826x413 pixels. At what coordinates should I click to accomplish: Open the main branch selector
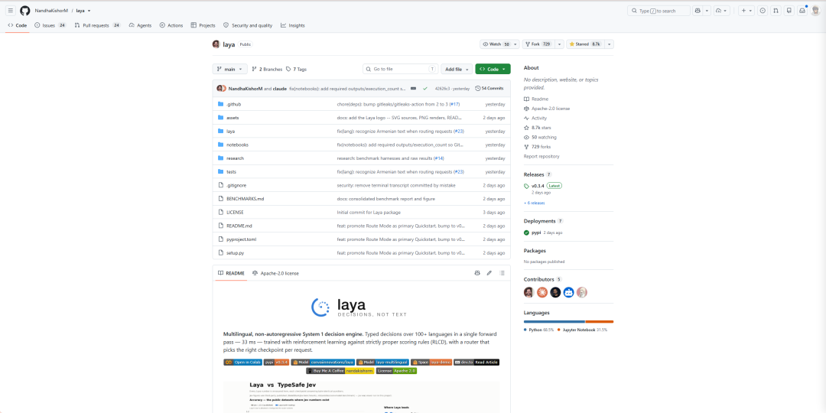[x=229, y=69]
